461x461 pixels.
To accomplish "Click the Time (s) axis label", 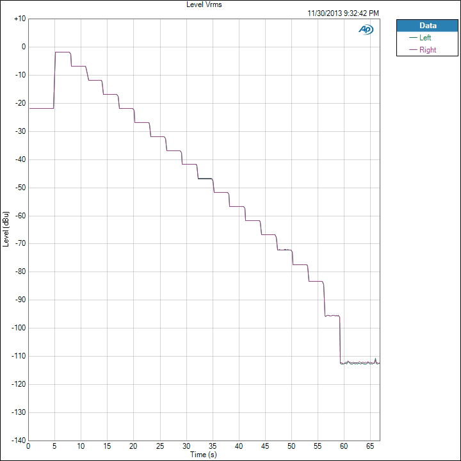I will (x=205, y=454).
